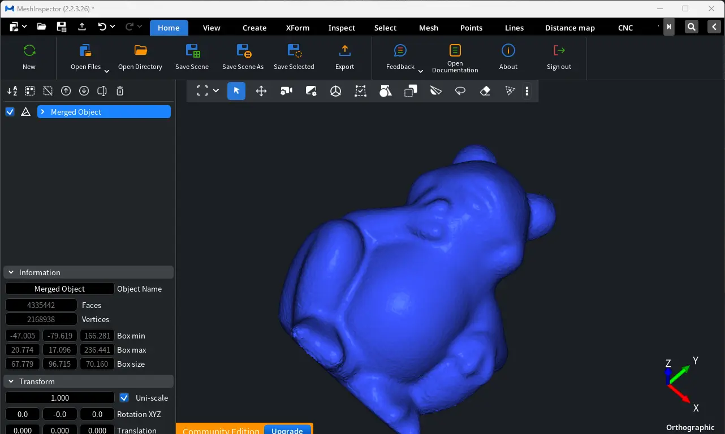Click the Export icon in ribbon

click(344, 51)
